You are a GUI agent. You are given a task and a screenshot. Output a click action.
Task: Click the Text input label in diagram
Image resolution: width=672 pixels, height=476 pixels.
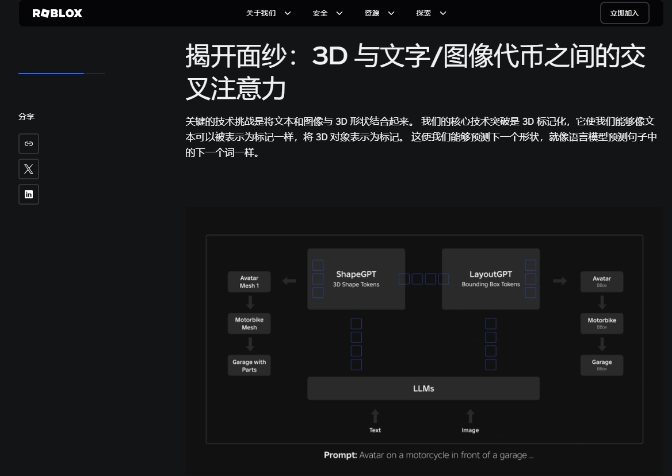pos(375,430)
